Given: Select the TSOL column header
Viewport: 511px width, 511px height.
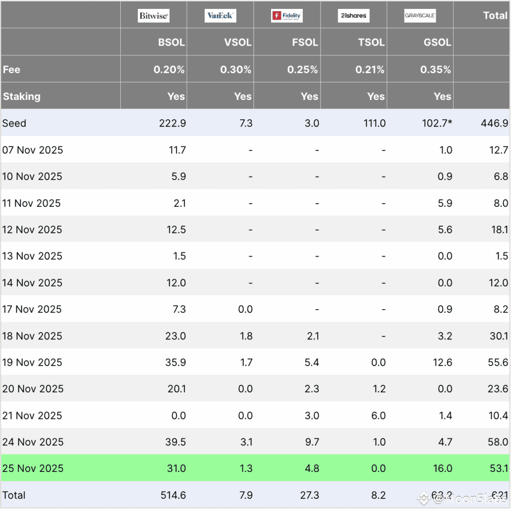Looking at the screenshot, I should 371,43.
